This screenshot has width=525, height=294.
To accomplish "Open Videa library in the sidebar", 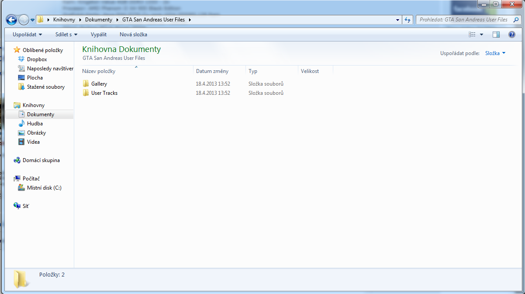I will [33, 142].
